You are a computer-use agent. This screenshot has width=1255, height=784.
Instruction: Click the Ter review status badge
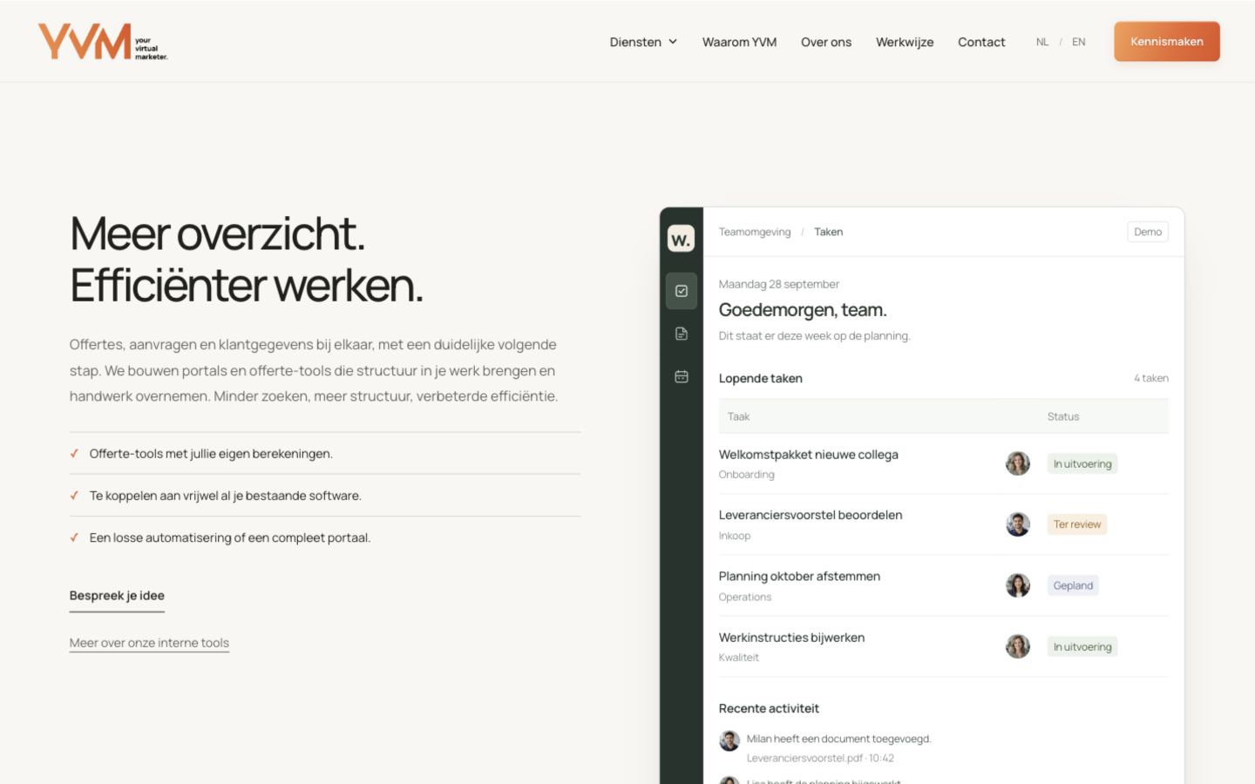click(1077, 524)
